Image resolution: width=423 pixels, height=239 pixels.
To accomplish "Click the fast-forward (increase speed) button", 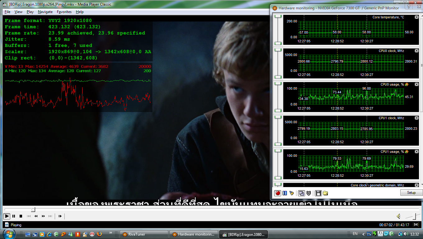I will (43, 216).
